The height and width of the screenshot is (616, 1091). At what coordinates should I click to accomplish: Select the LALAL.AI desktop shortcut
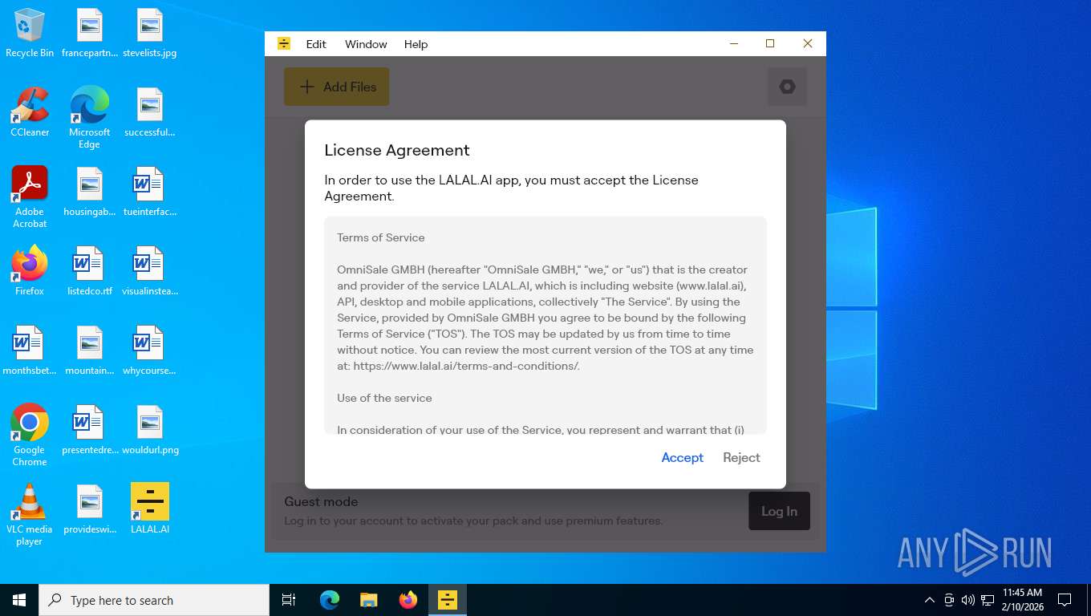150,509
